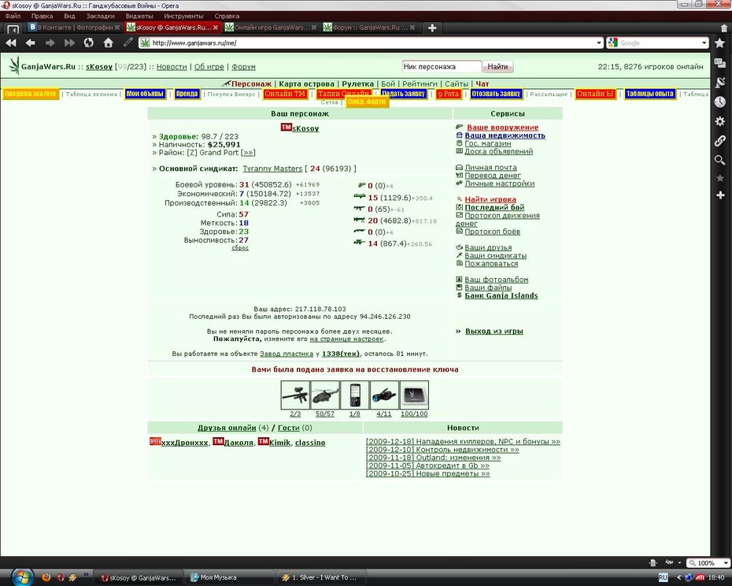Click the sidebar plus add panel icon
The width and height of the screenshot is (732, 586).
click(x=720, y=195)
